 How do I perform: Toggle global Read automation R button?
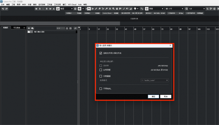click(x=47, y=9)
